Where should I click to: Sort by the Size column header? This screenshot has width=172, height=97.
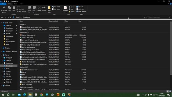82,21
